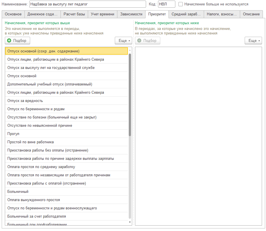The height and width of the screenshot is (231, 266).
Task: Go to the Учет времени tab
Action: coord(103,14)
